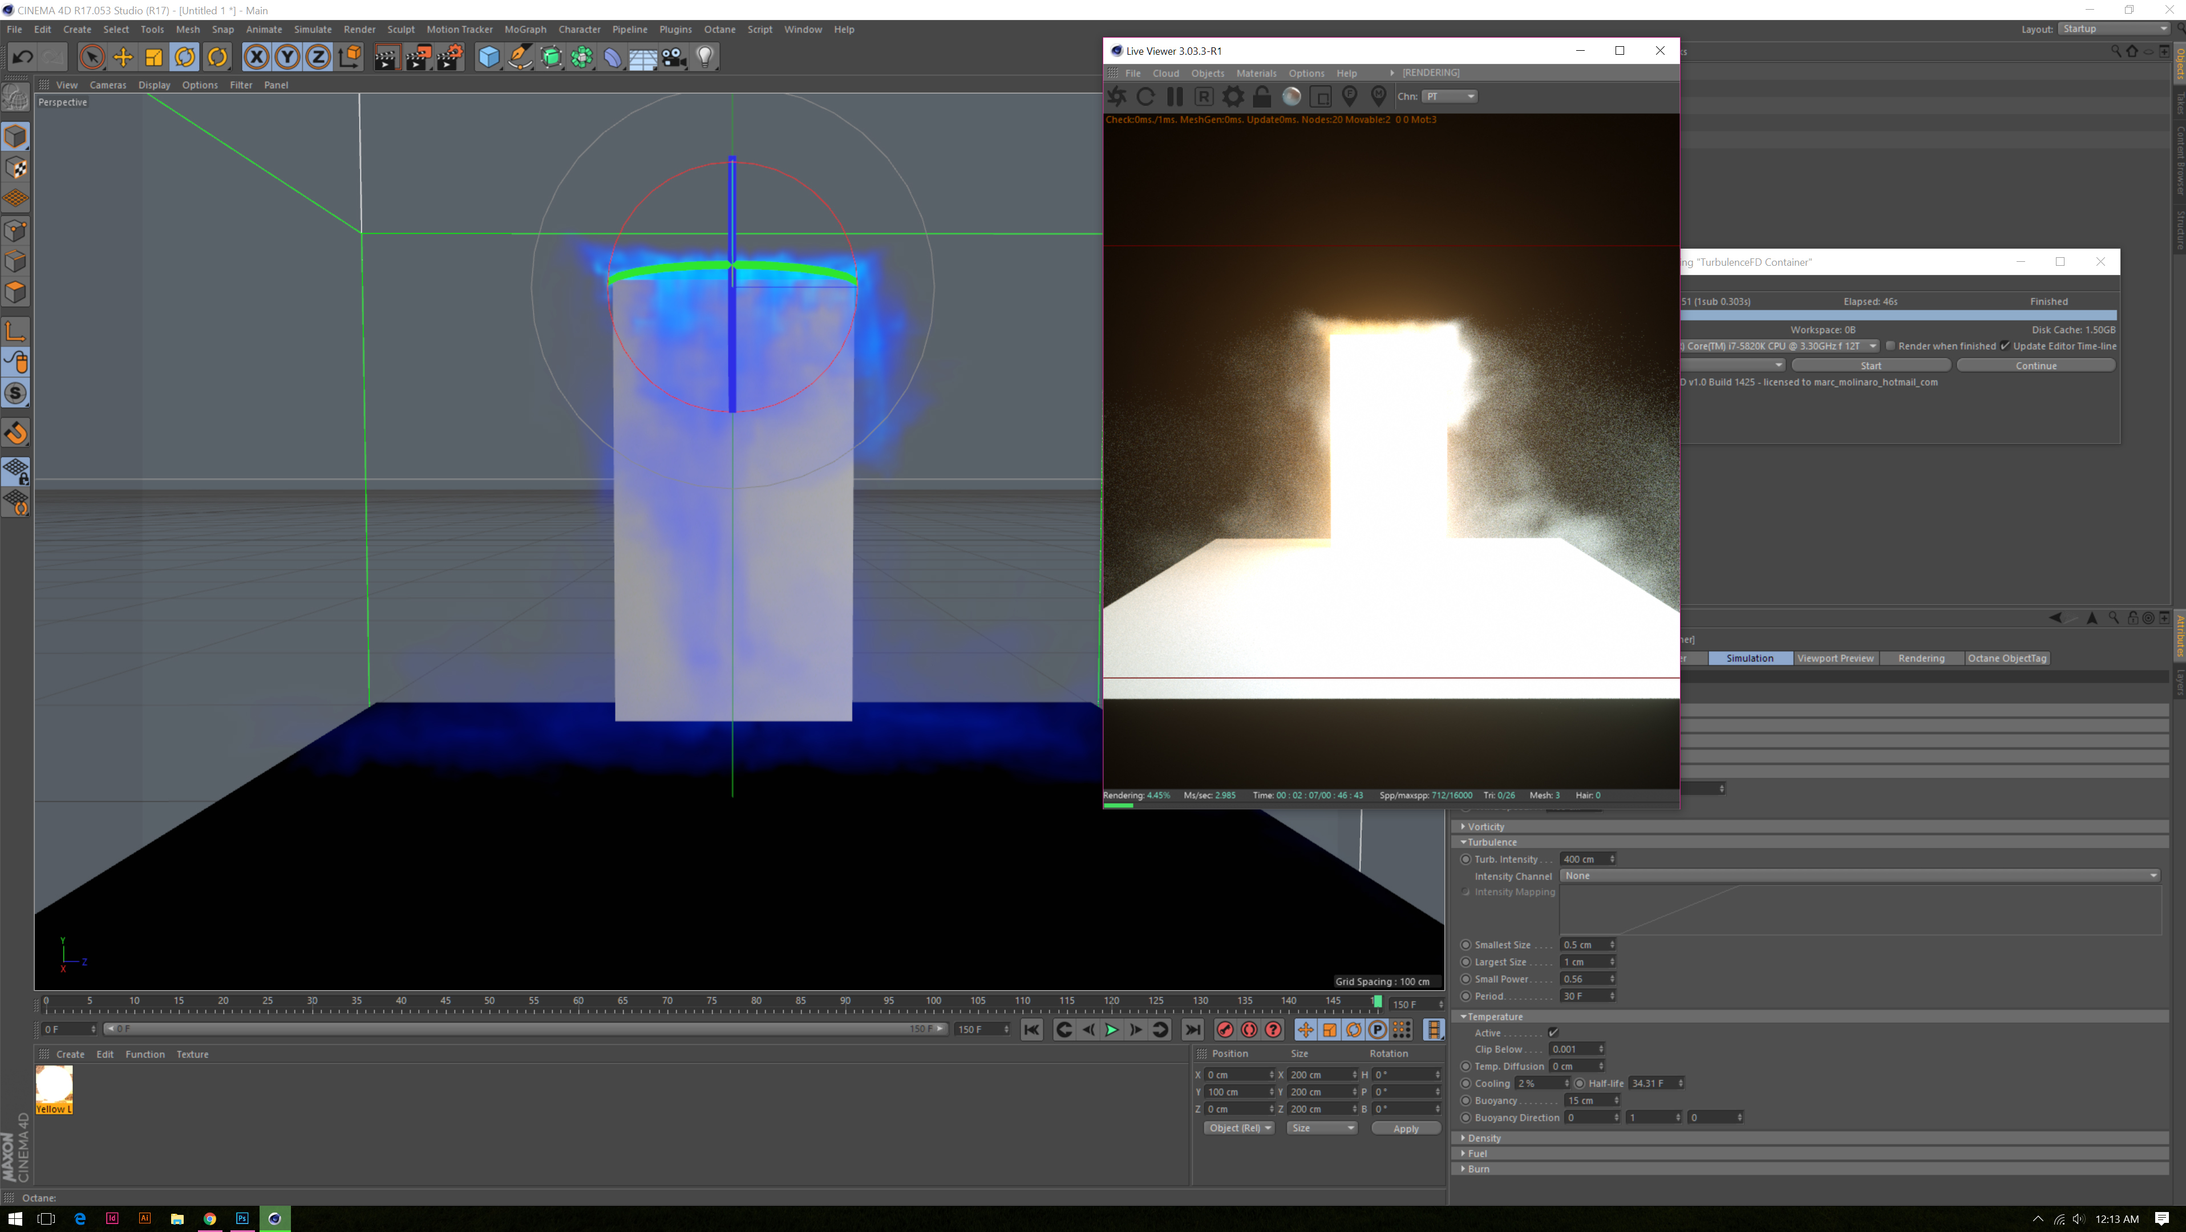
Task: Open the MoGraph menu
Action: [x=524, y=29]
